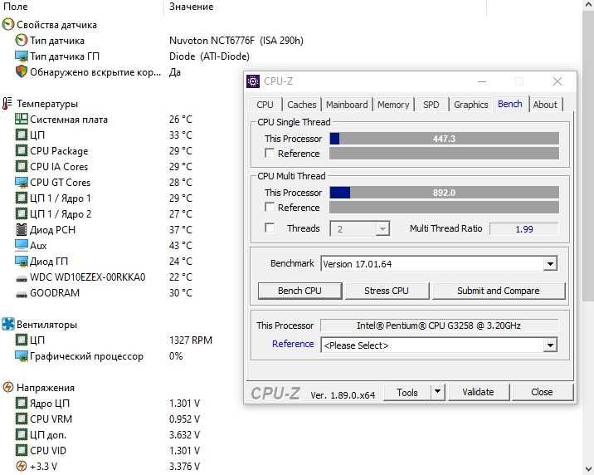
Task: Click icon next to Тип датчика
Action: [x=22, y=40]
